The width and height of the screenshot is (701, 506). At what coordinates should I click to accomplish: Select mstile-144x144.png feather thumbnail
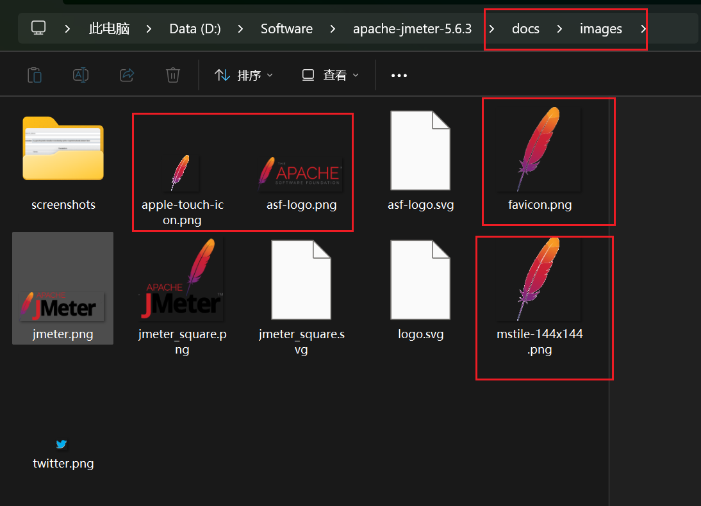tap(540, 279)
